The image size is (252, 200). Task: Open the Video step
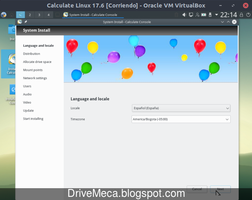tap(27, 102)
